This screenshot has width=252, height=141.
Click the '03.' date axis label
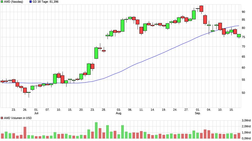pyautogui.click(x=119, y=110)
